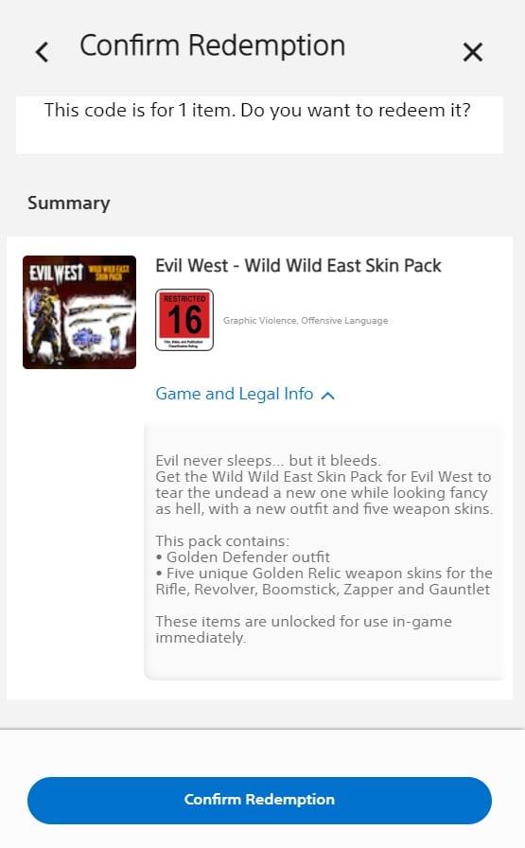Click the Confirm Redemption header title

[x=213, y=45]
